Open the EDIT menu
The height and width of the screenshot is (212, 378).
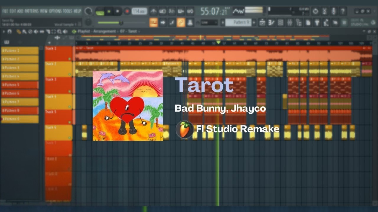coord(13,11)
